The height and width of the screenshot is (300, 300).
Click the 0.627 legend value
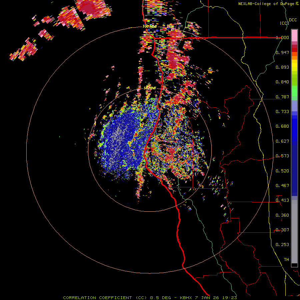pyautogui.click(x=282, y=141)
